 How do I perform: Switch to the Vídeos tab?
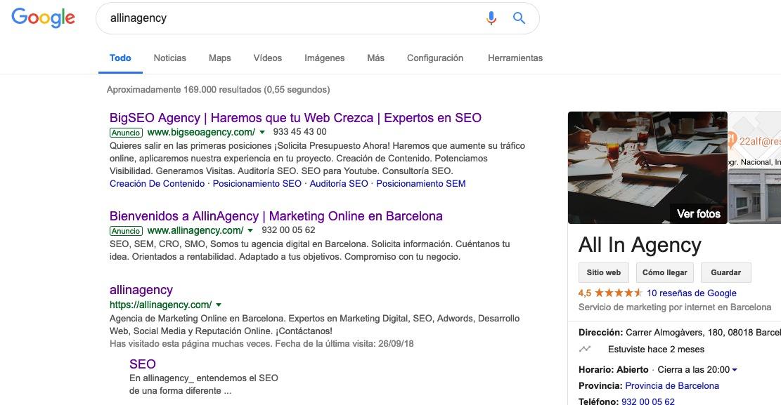[267, 58]
